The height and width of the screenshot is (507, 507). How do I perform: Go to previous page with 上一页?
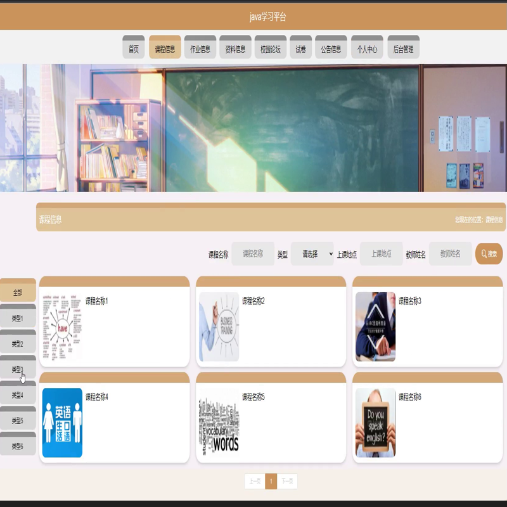pos(255,482)
